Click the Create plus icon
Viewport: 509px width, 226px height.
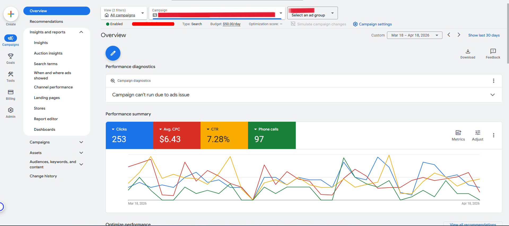tap(11, 14)
